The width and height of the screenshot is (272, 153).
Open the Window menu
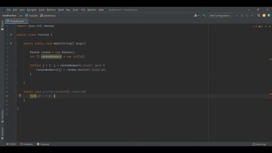point(92,10)
